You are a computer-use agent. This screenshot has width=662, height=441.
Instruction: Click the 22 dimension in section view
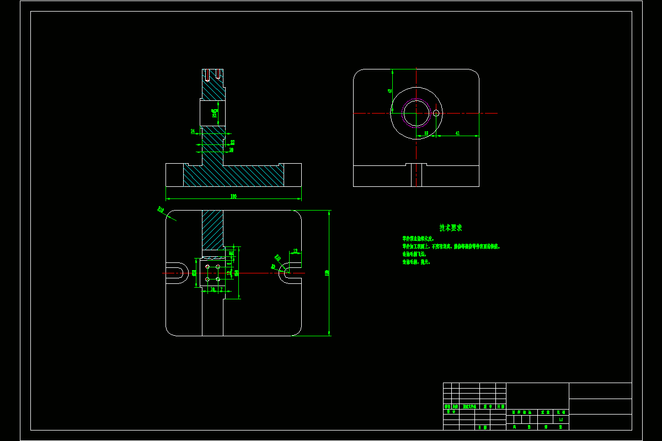tap(232, 142)
